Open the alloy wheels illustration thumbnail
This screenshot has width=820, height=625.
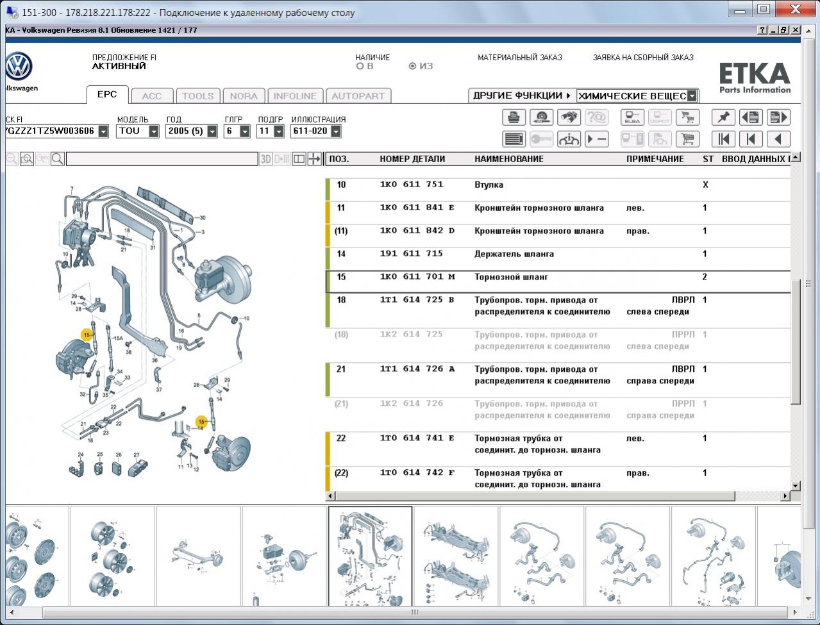tap(113, 556)
